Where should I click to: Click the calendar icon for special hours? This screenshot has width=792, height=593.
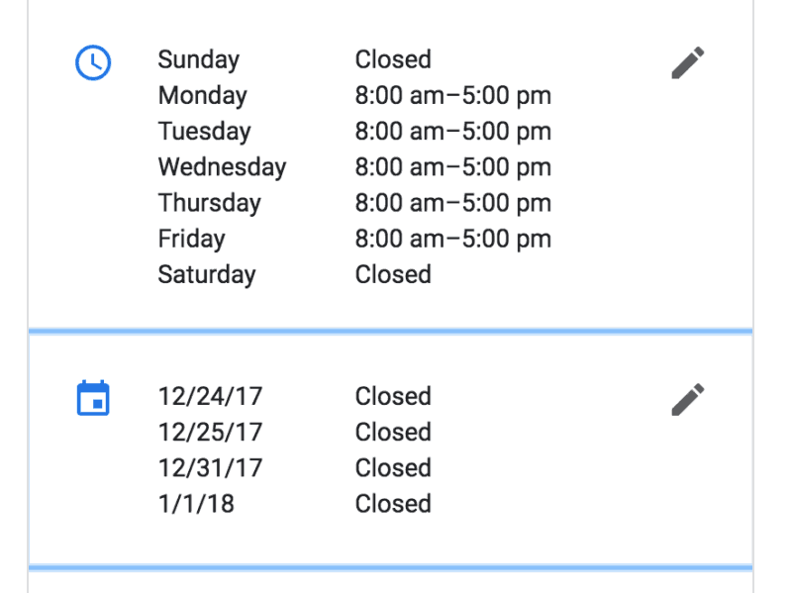click(93, 398)
